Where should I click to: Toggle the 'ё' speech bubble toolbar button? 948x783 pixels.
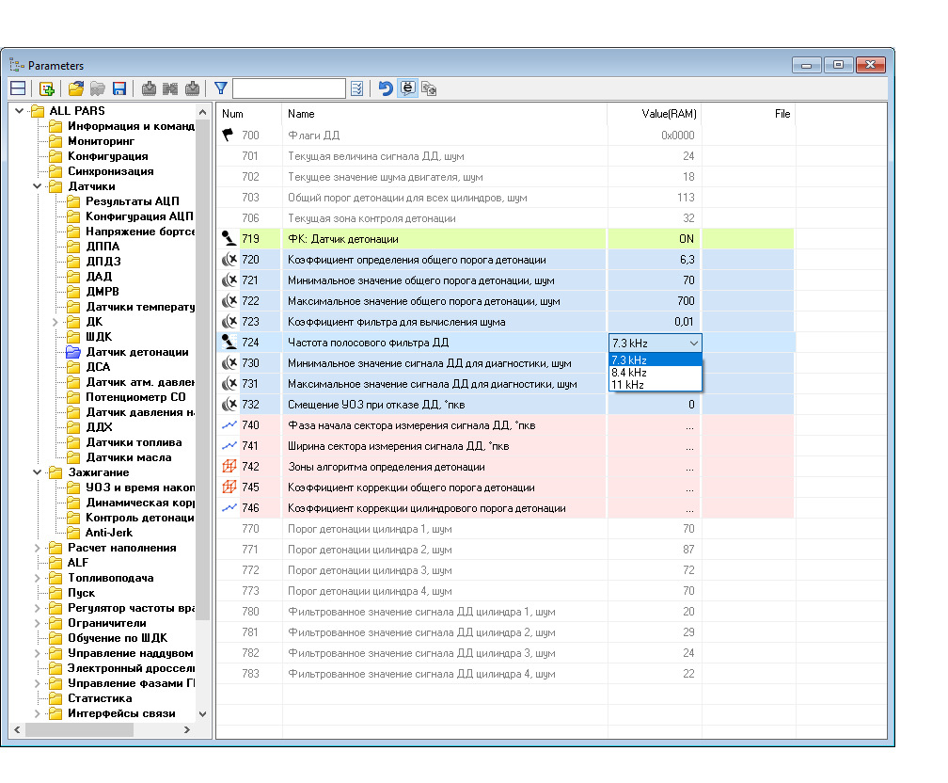tap(407, 88)
